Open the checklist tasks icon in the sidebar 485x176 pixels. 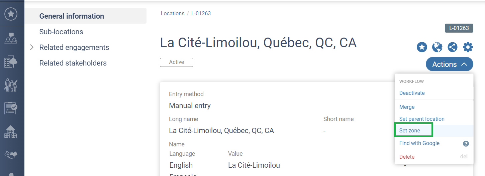point(11,108)
